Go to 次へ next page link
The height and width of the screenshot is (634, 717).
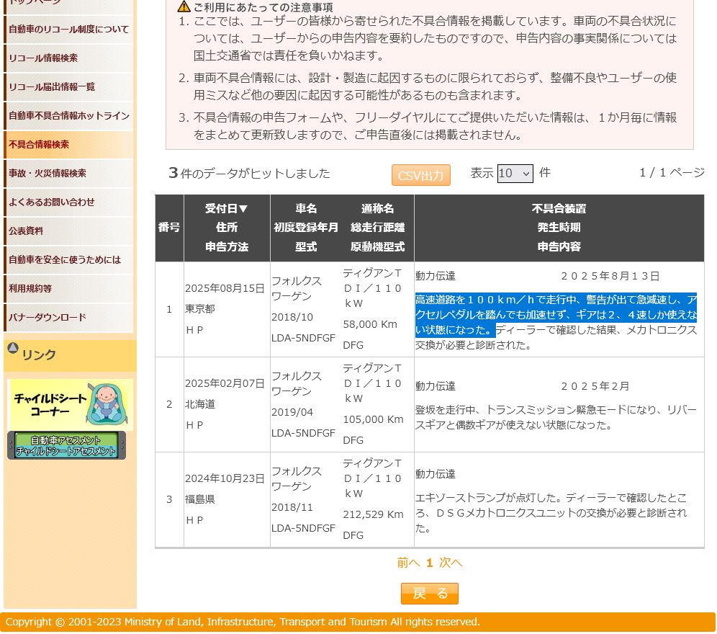click(x=451, y=563)
